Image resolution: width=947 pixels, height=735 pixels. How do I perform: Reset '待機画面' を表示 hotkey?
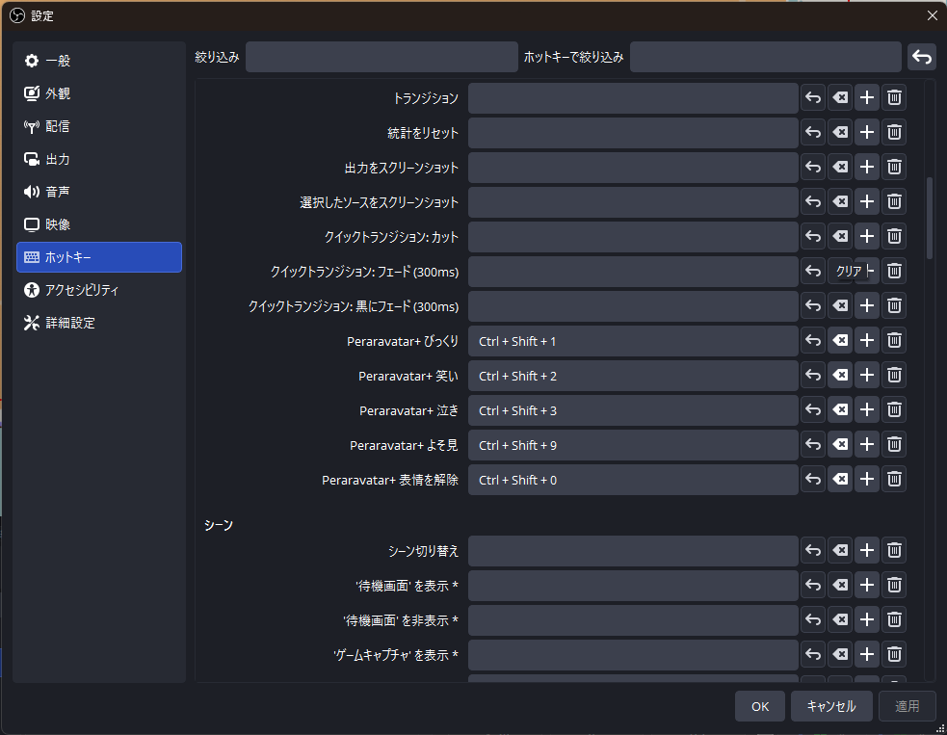click(x=813, y=586)
